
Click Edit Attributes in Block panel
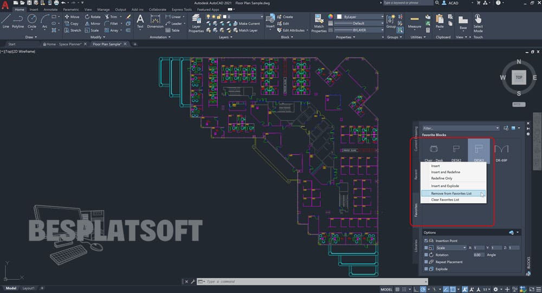293,30
